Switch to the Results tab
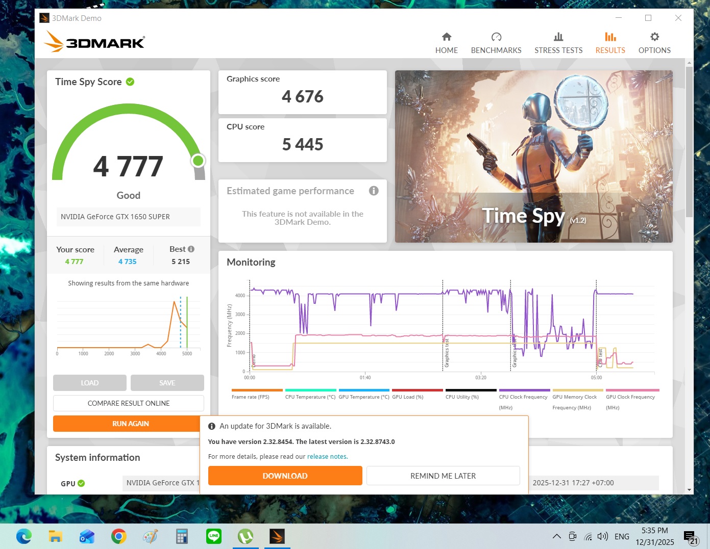Image resolution: width=710 pixels, height=549 pixels. click(x=610, y=43)
